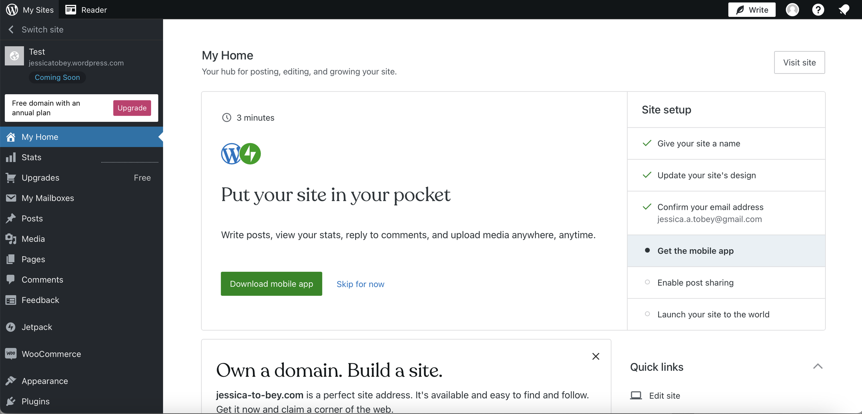The image size is (862, 414).
Task: Select Get the mobile app step
Action: 726,251
